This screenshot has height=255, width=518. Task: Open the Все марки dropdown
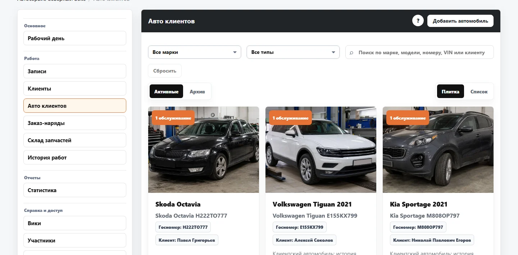click(x=195, y=52)
